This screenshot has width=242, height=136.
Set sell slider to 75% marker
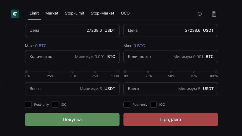point(194,72)
